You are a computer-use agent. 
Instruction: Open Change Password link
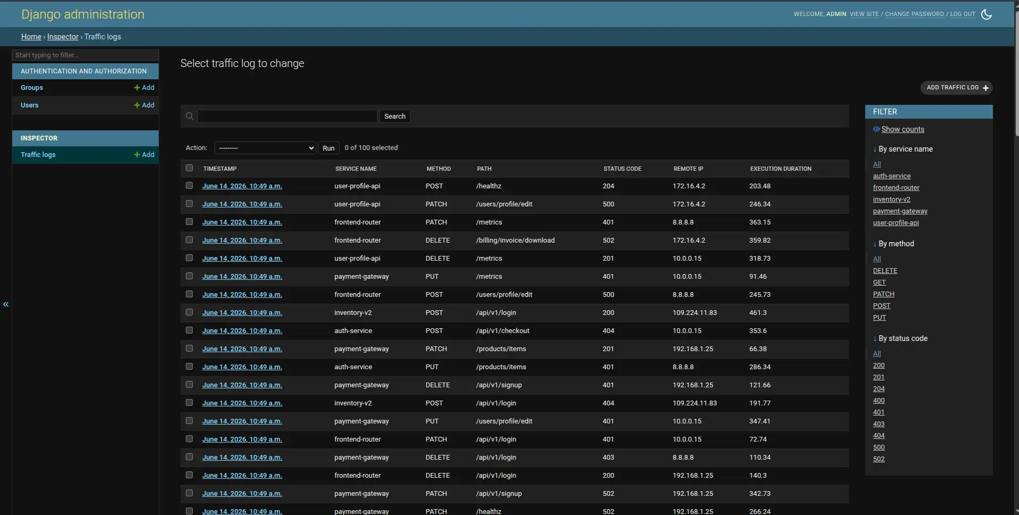coord(914,14)
